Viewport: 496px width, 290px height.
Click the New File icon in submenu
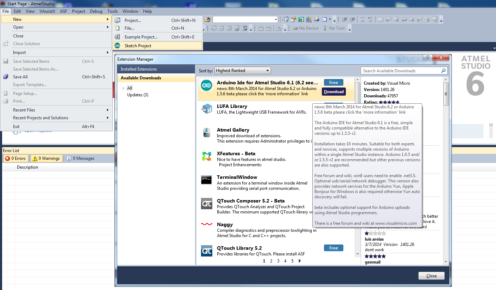click(117, 28)
